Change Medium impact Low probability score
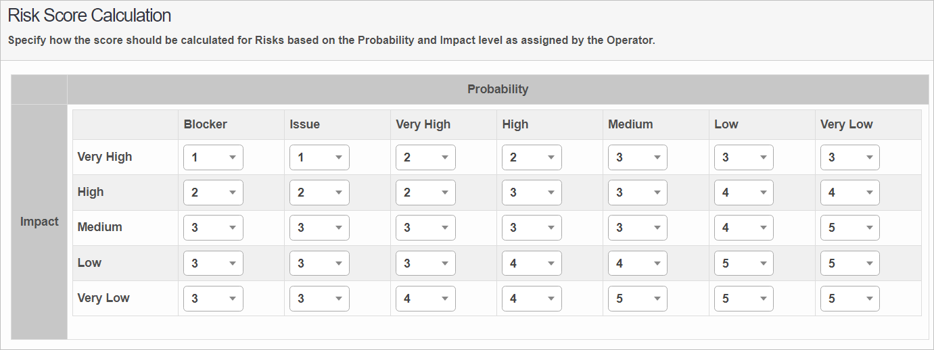Viewport: 934px width, 350px height. point(744,228)
